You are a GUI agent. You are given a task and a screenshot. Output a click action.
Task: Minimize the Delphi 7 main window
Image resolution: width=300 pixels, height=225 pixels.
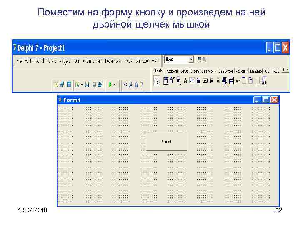click(270, 47)
